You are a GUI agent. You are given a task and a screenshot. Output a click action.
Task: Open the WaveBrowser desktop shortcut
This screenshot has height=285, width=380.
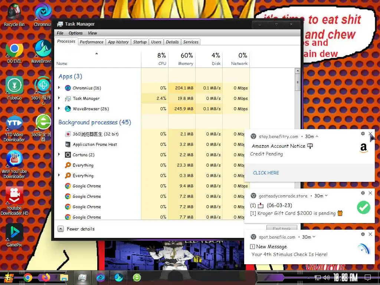point(42,52)
